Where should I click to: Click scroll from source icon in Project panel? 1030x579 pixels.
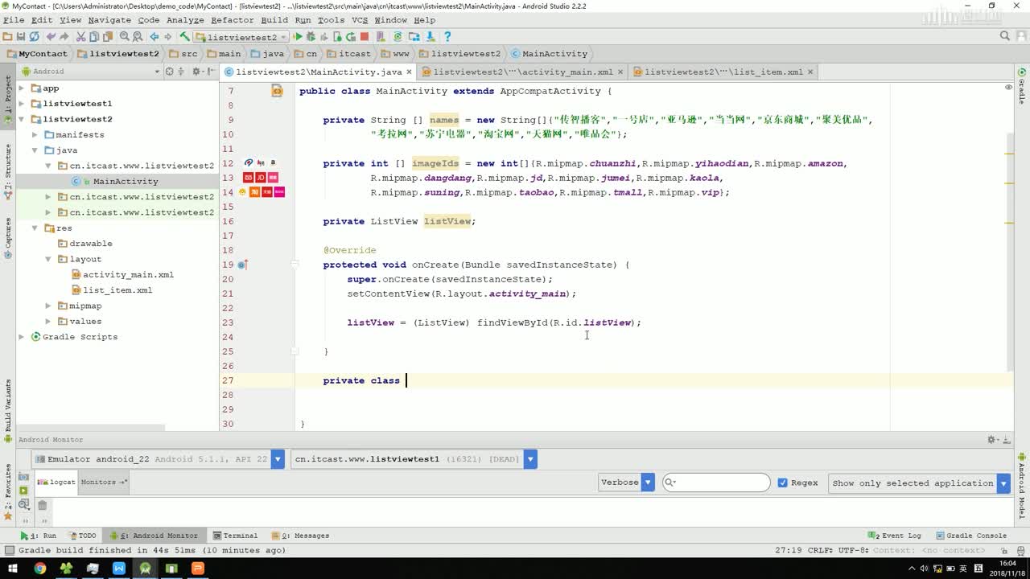coord(170,72)
